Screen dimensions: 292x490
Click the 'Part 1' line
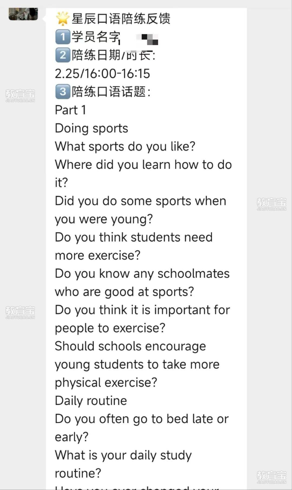(70, 110)
